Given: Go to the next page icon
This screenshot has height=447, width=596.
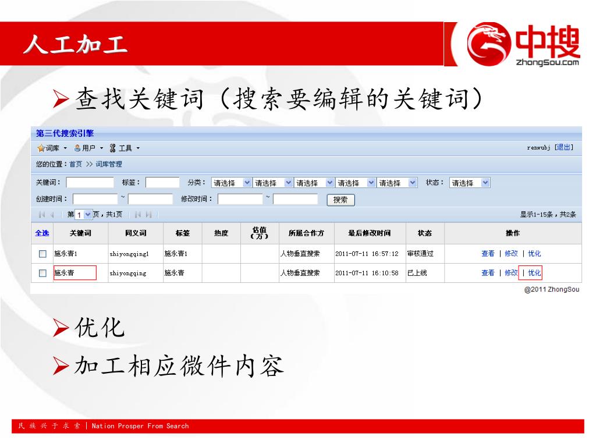Looking at the screenshot, I should point(137,215).
